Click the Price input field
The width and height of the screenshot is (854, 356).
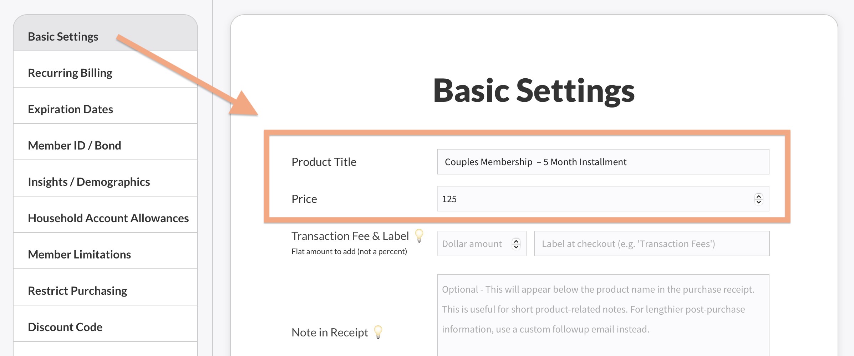(x=592, y=199)
